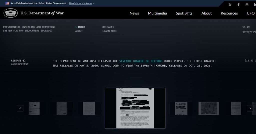Screen dimensions: 256x134
Task: Advance carousel with the right arrow
Action: pos(250,108)
